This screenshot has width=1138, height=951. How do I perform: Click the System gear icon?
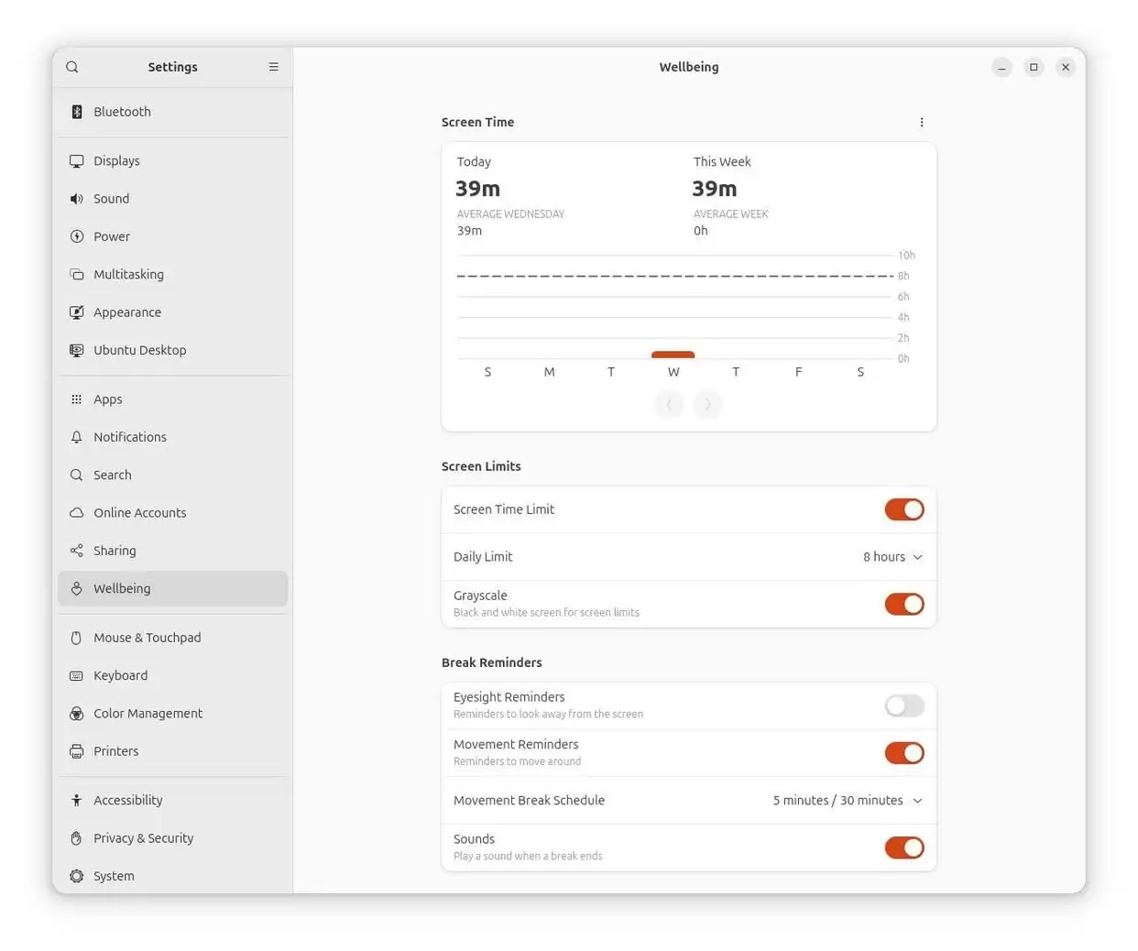(x=77, y=876)
